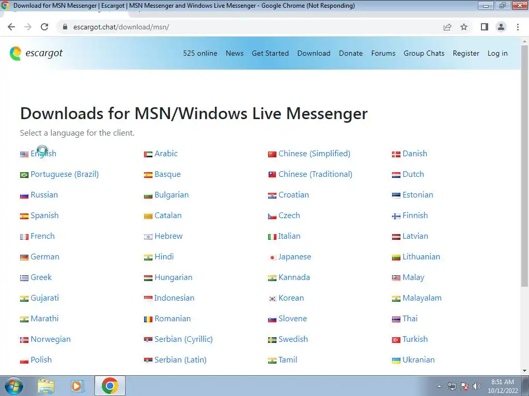Choose Chinese (Traditional) client

click(316, 174)
